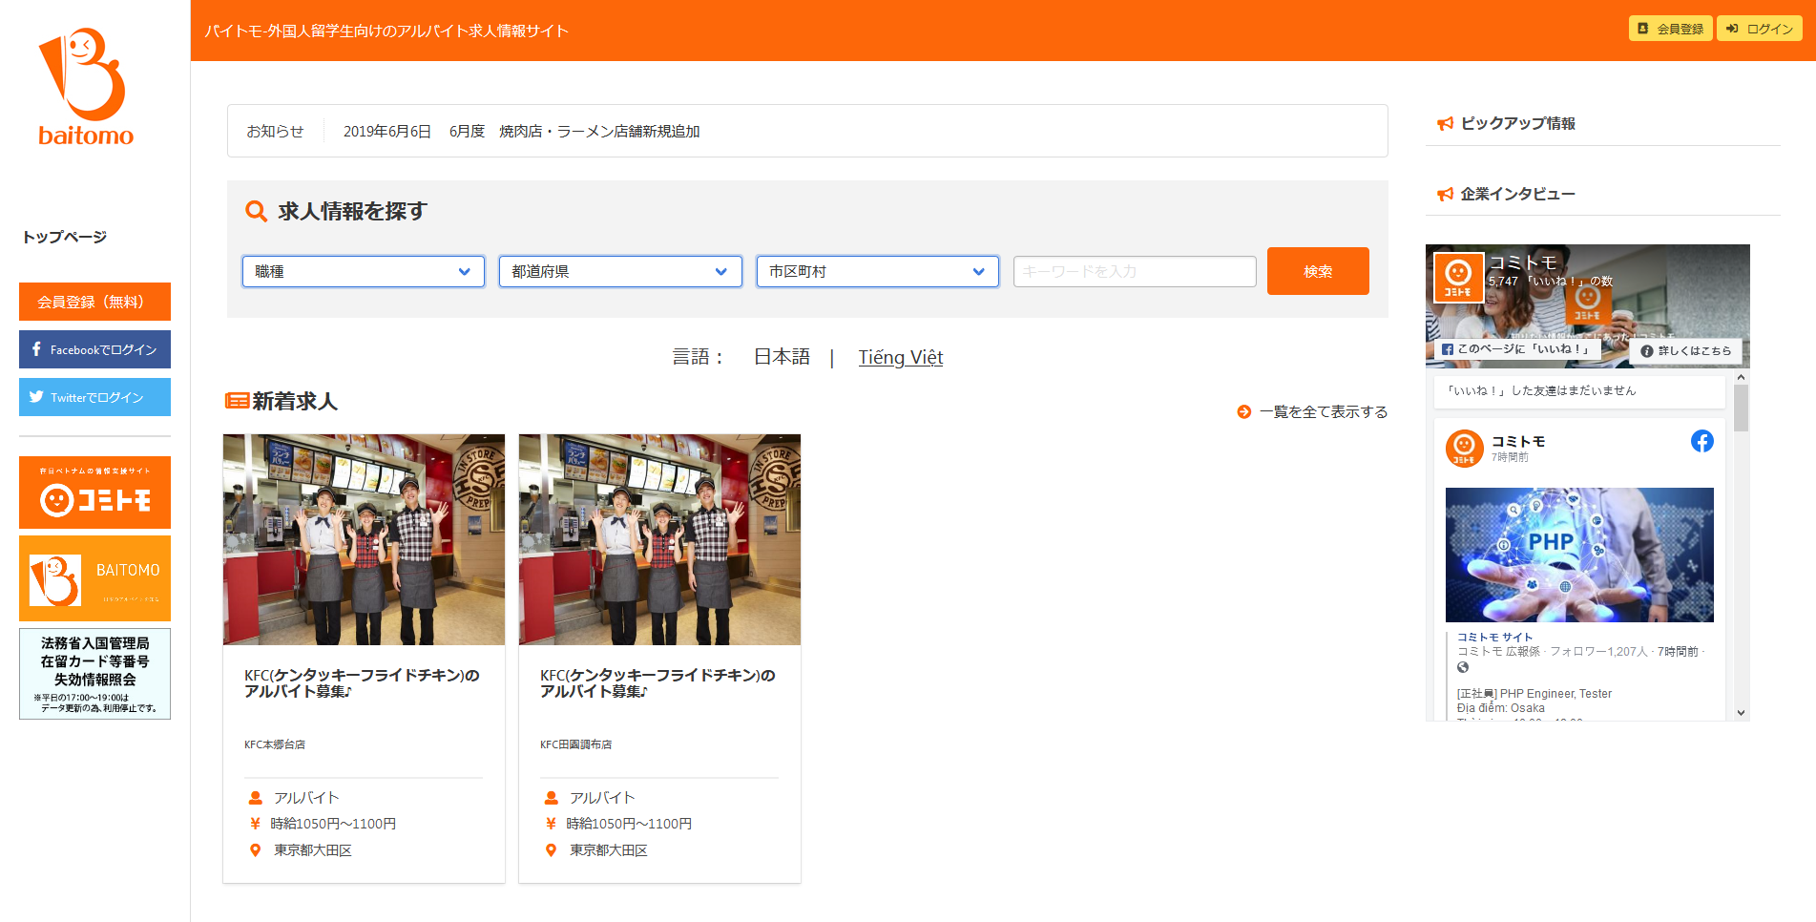The image size is (1816, 922).
Task: Open the コミトモ banner in sidebar
Action: point(94,492)
